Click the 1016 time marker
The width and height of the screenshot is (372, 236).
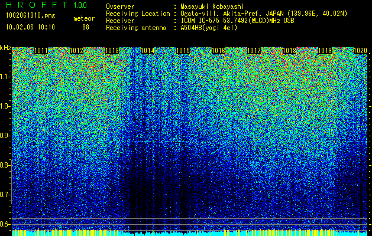[218, 51]
